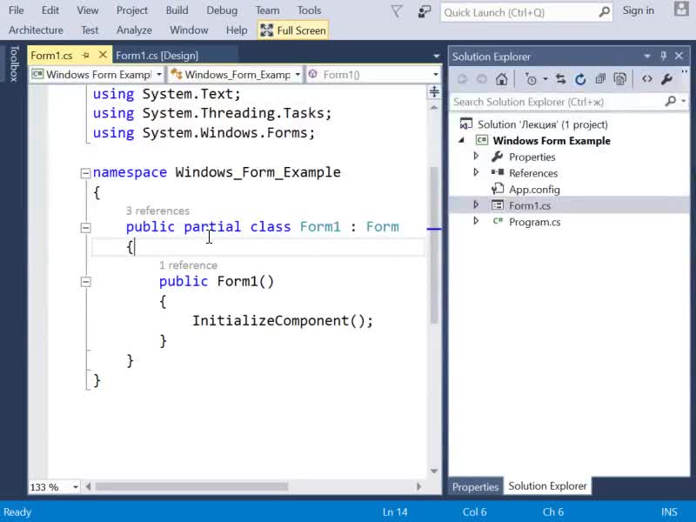Screen dimensions: 696x522
Task: Click the '3 references' CodeLens link
Action: [157, 211]
